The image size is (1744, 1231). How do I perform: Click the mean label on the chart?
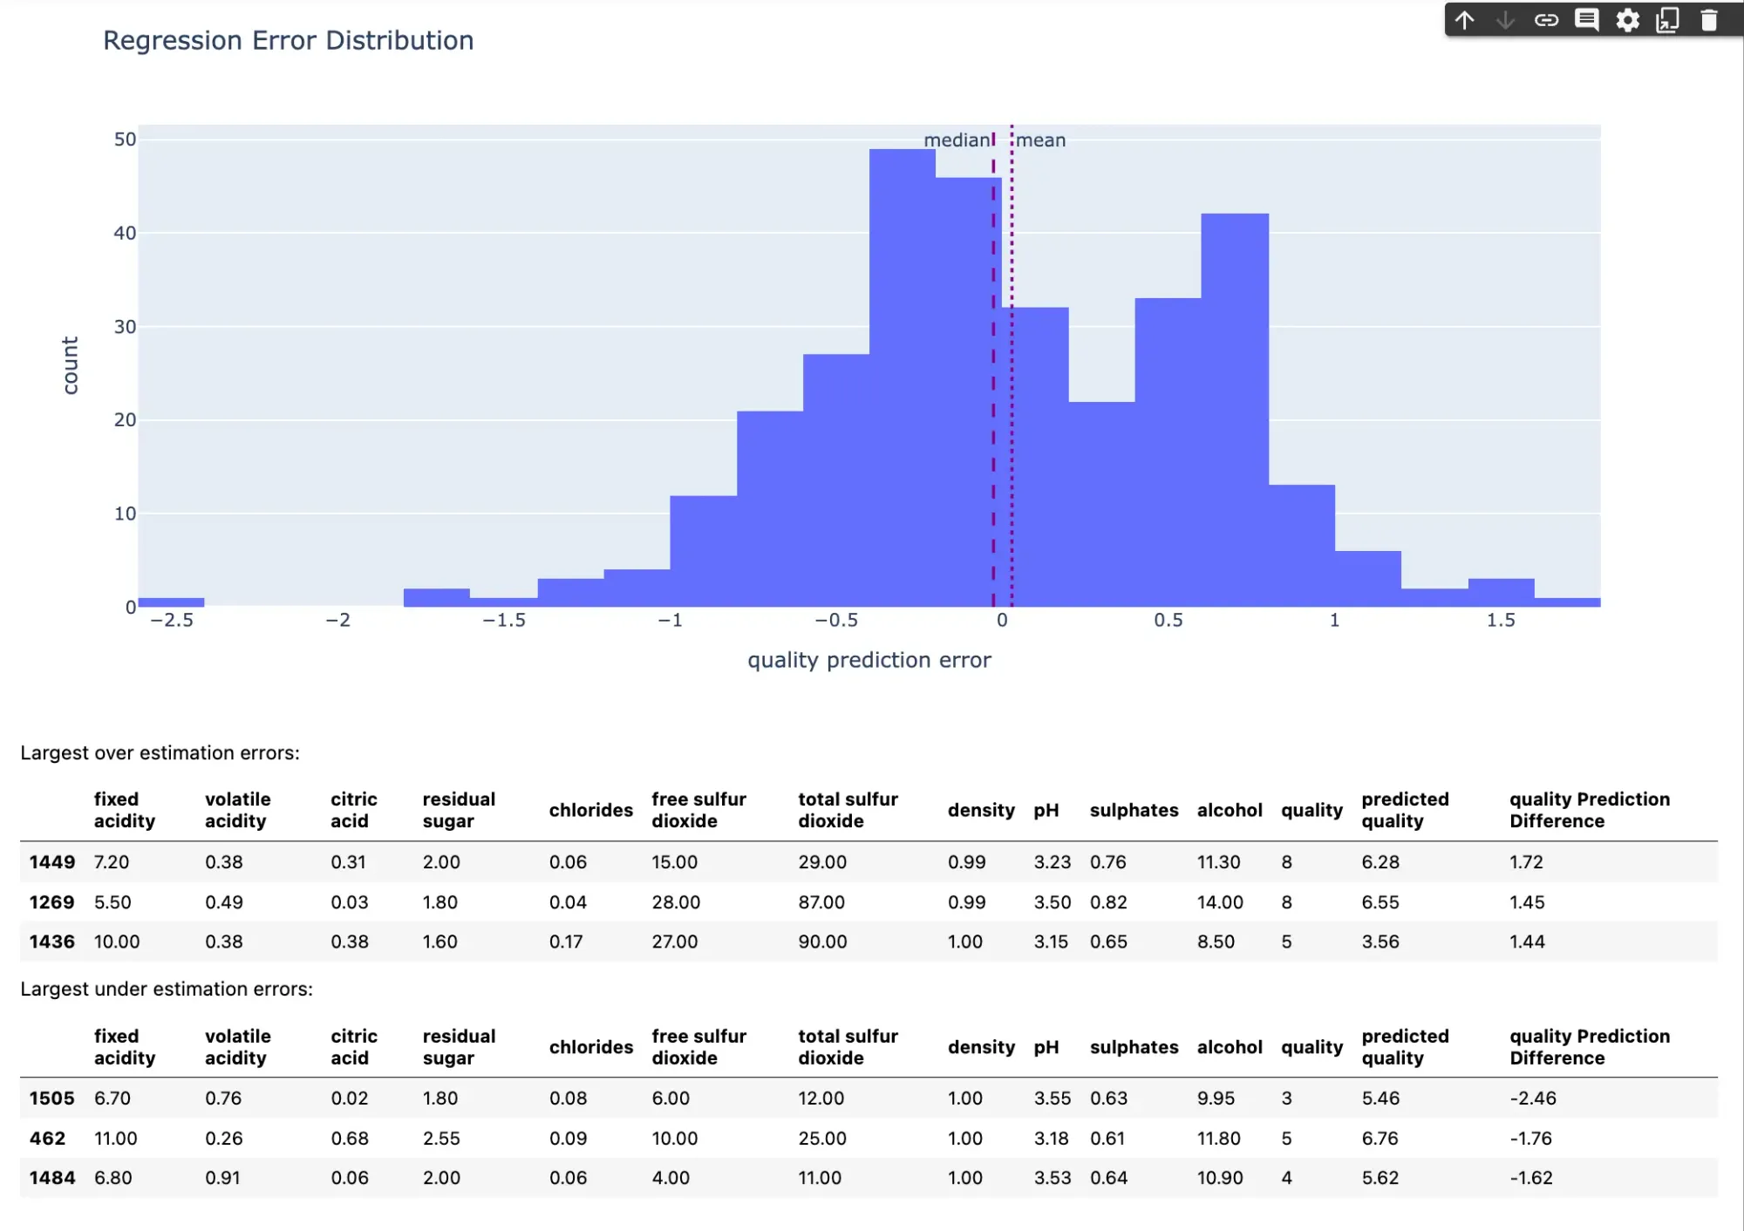[1040, 139]
